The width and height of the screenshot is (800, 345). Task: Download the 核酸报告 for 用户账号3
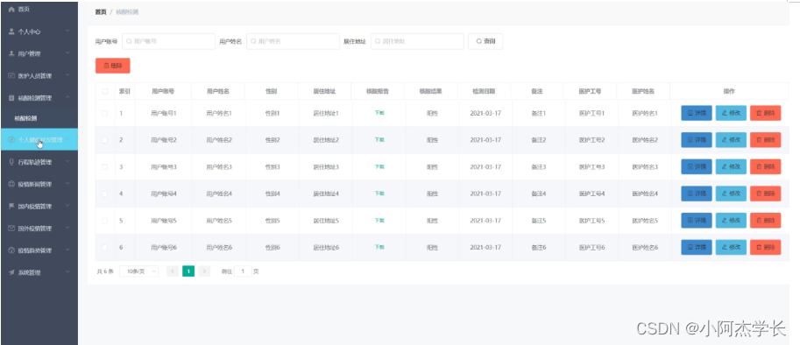[x=379, y=166]
